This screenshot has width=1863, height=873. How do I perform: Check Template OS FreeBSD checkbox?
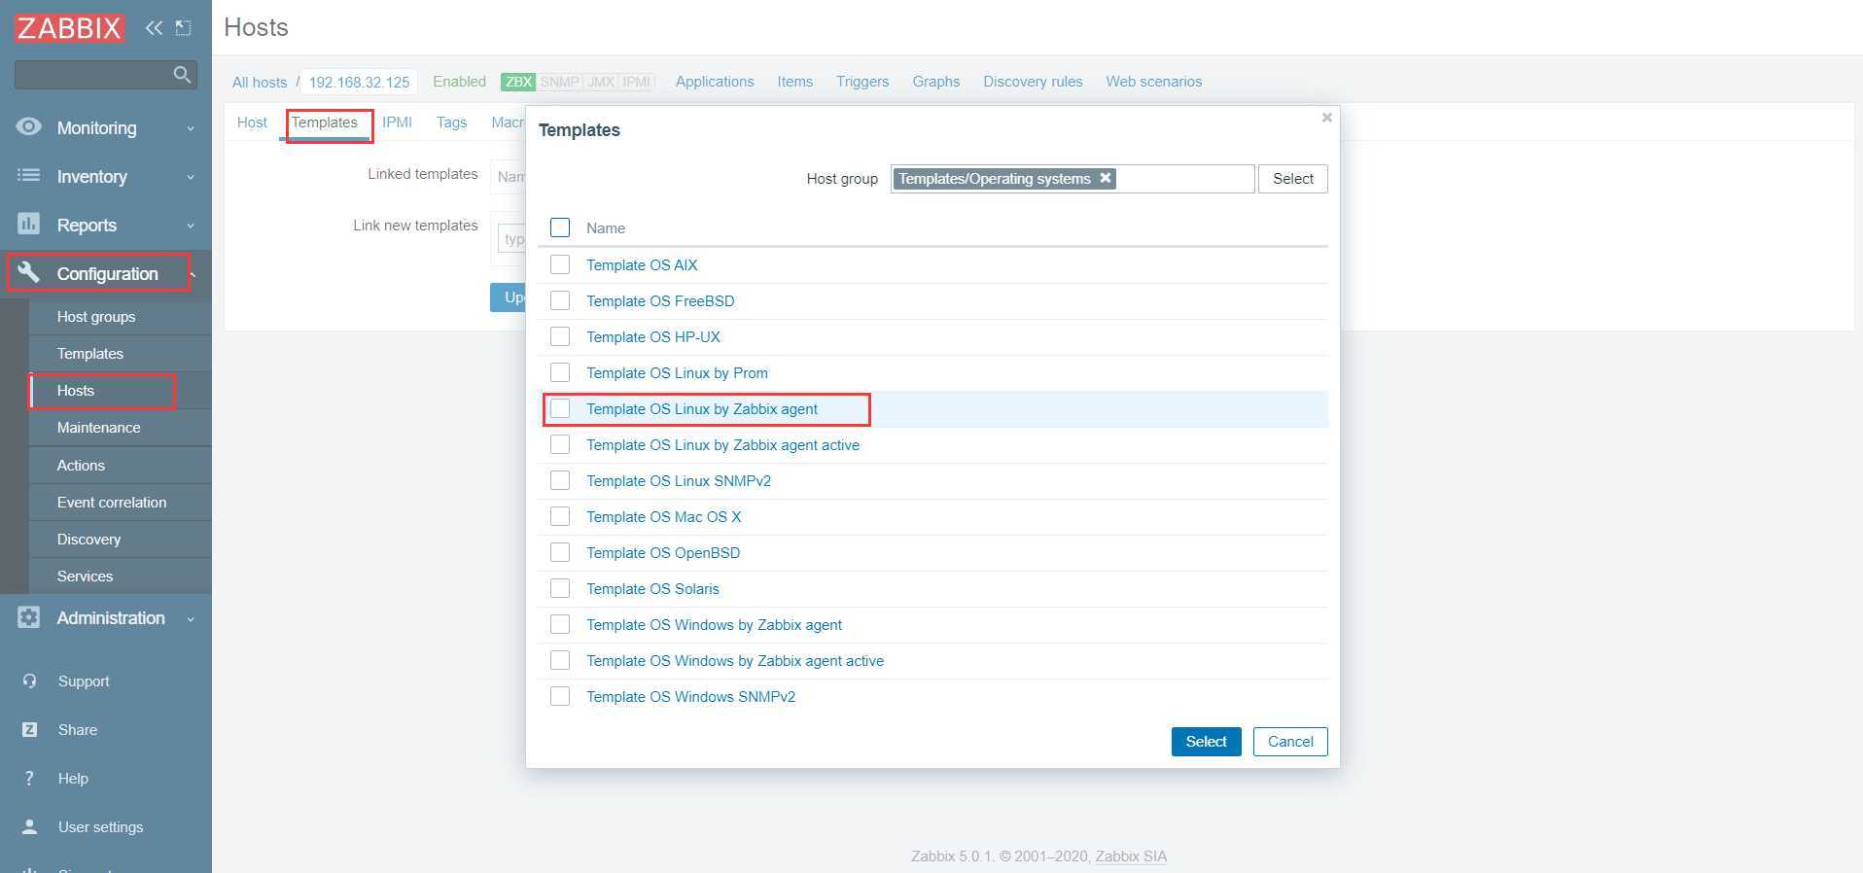point(560,300)
